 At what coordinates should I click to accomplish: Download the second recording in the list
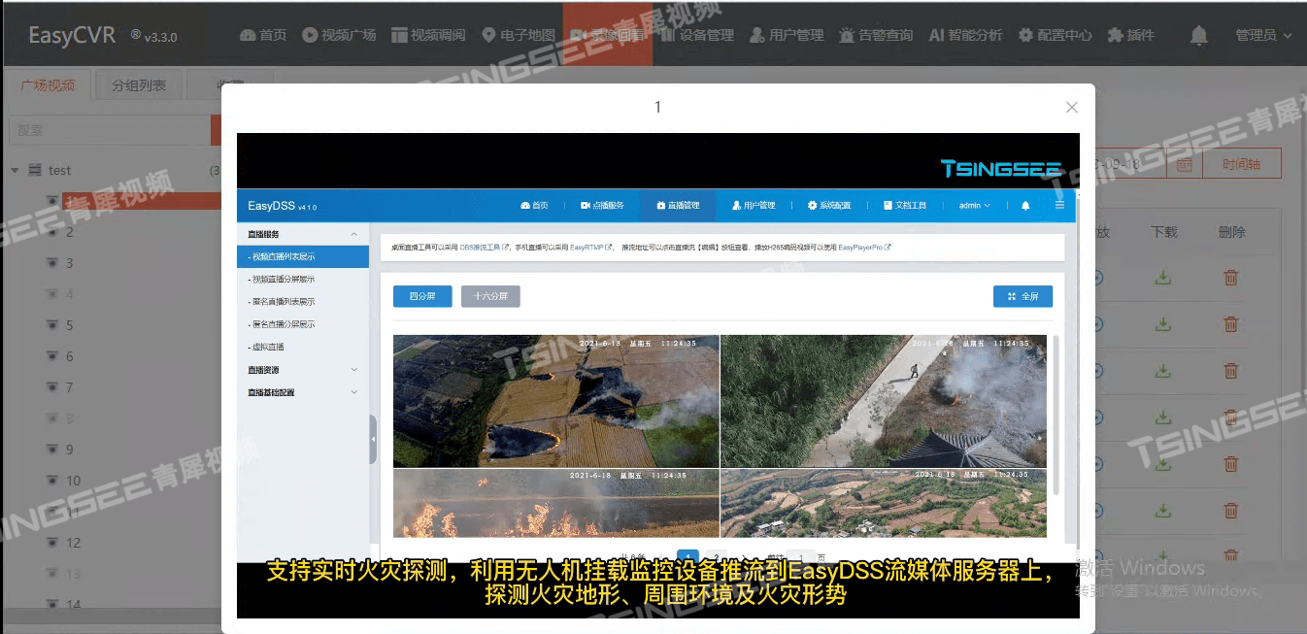tap(1162, 324)
